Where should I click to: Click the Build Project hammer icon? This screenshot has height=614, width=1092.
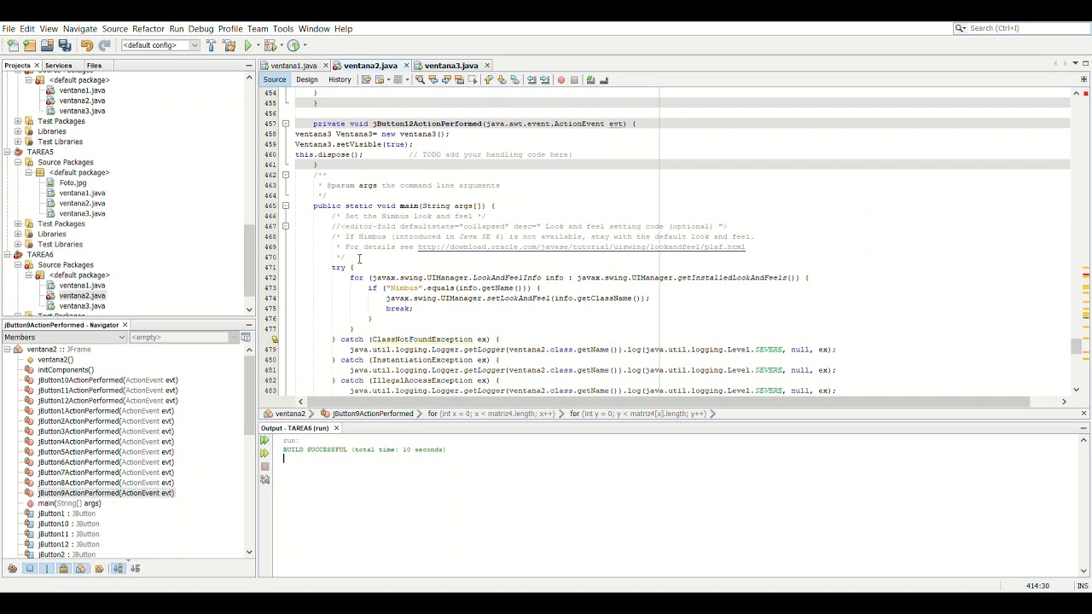[x=211, y=45]
